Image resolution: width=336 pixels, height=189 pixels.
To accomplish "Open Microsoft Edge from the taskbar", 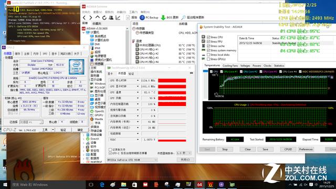I will [102, 184].
